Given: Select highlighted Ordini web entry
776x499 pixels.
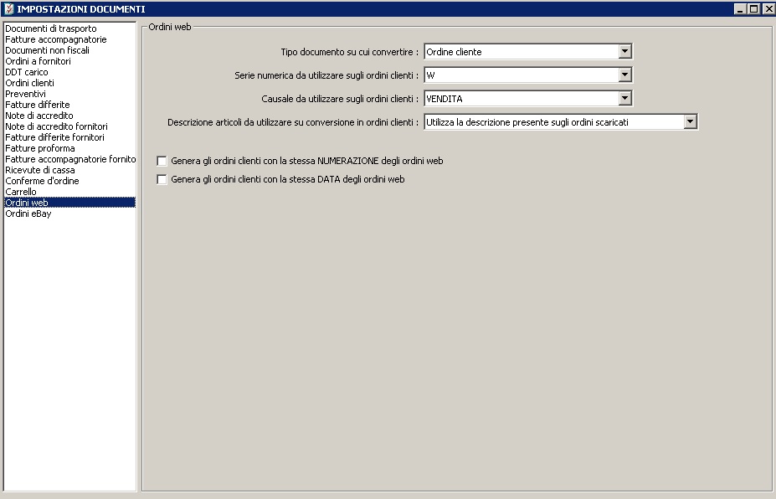Looking at the screenshot, I should tap(69, 203).
